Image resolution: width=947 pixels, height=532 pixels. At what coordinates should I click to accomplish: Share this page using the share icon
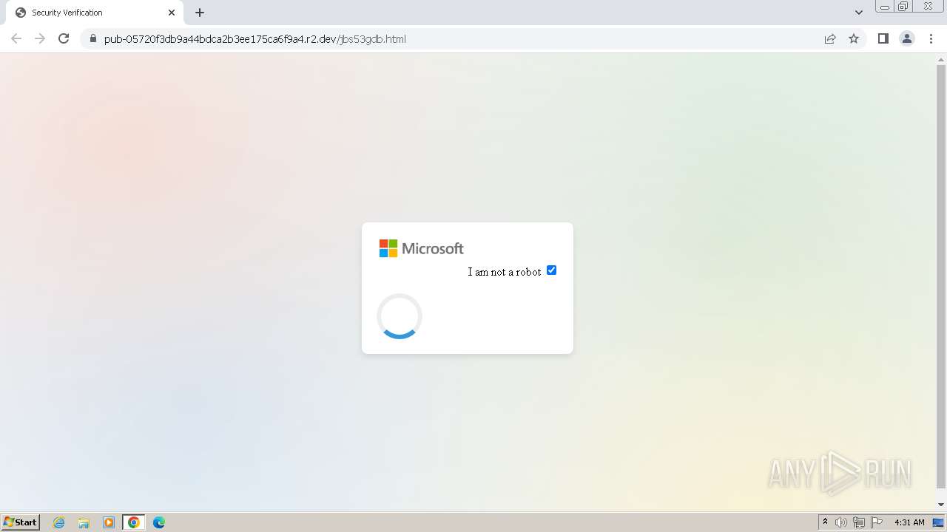pyautogui.click(x=830, y=38)
